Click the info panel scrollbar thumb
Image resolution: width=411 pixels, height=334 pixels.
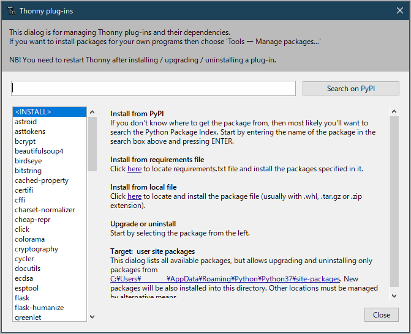[x=394, y=201]
